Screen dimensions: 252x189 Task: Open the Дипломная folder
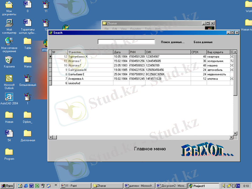click(x=28, y=136)
